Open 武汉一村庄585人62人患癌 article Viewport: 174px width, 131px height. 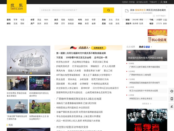[x=78, y=121]
